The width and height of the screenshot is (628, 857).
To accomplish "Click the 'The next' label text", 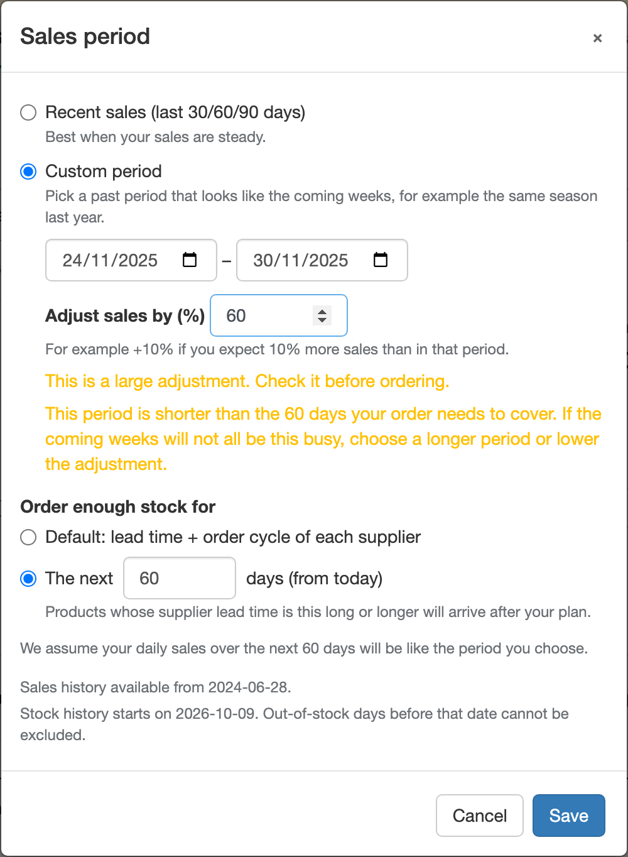I will coord(79,578).
